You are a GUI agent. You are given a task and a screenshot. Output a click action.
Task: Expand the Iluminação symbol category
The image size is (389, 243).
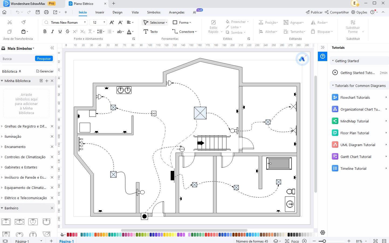(13, 136)
